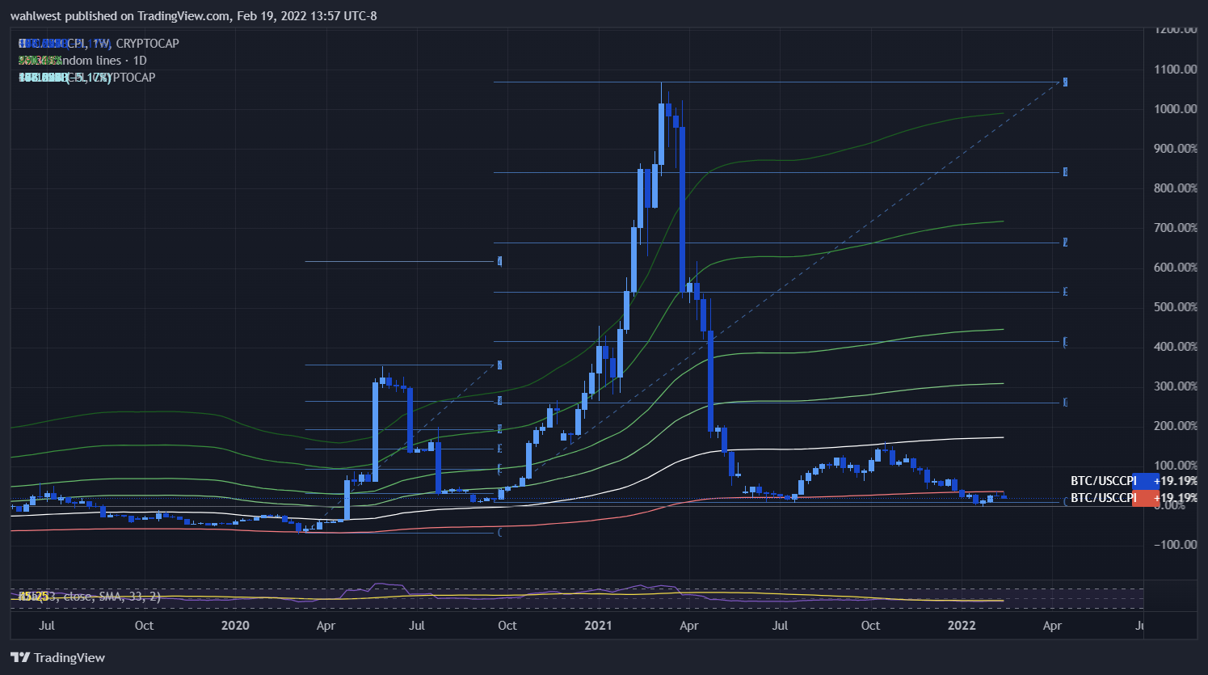Click the Apr label between 2020 and 2021
1208x675 pixels.
coord(326,626)
